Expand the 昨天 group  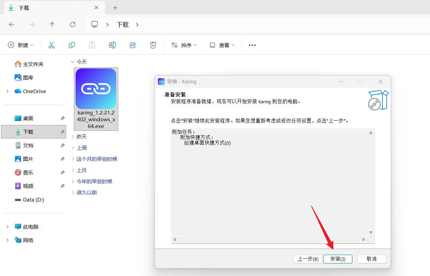73,136
